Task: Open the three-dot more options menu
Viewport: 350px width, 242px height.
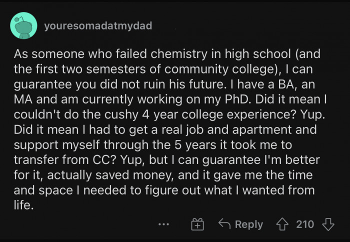Action: click(x=163, y=224)
